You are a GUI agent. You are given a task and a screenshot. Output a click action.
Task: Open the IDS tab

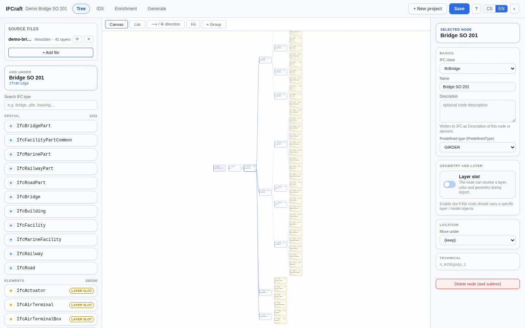point(100,9)
